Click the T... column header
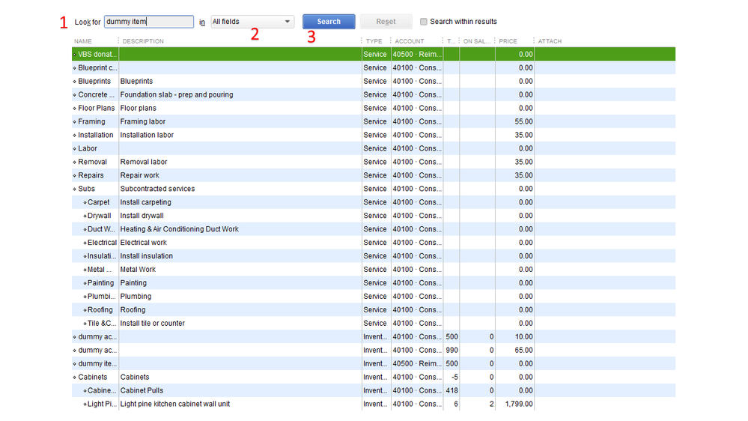 [x=451, y=41]
